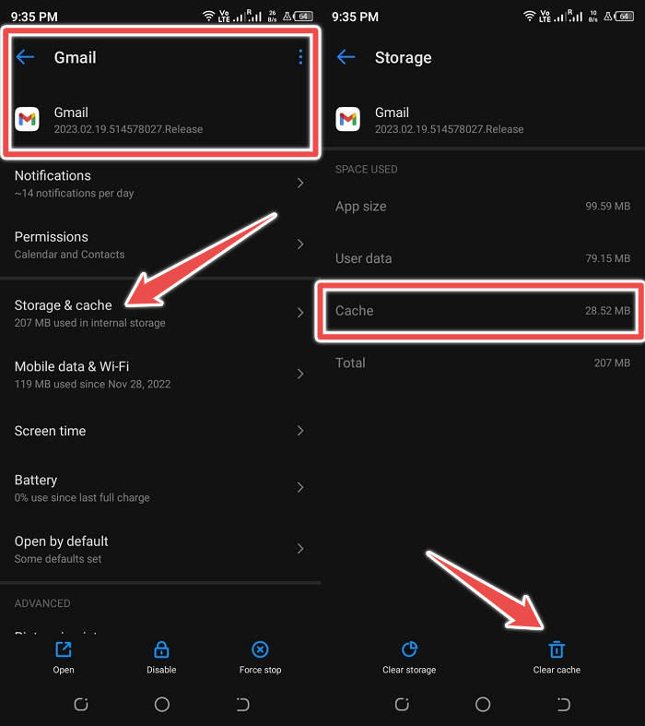
Task: Tap the Clear cache trash icon
Action: [557, 649]
